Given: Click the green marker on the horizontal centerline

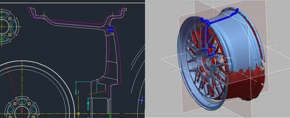Looking at the screenshot, I should [x=110, y=115].
